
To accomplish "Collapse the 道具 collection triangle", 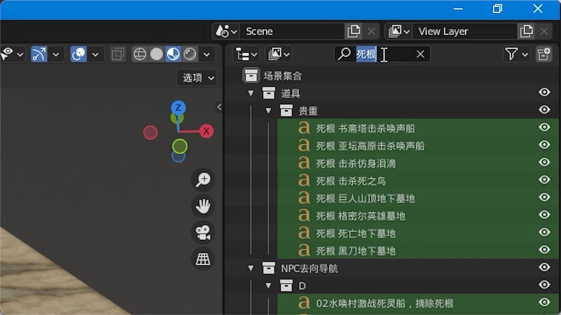I will (251, 93).
